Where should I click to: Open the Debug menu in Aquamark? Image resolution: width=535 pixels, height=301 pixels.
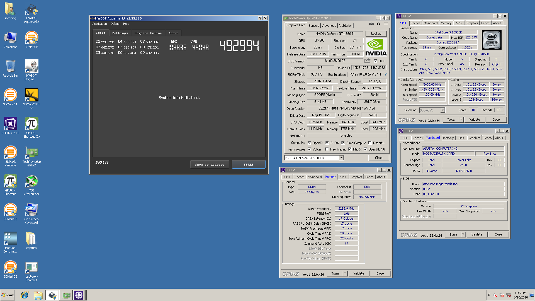point(115,24)
